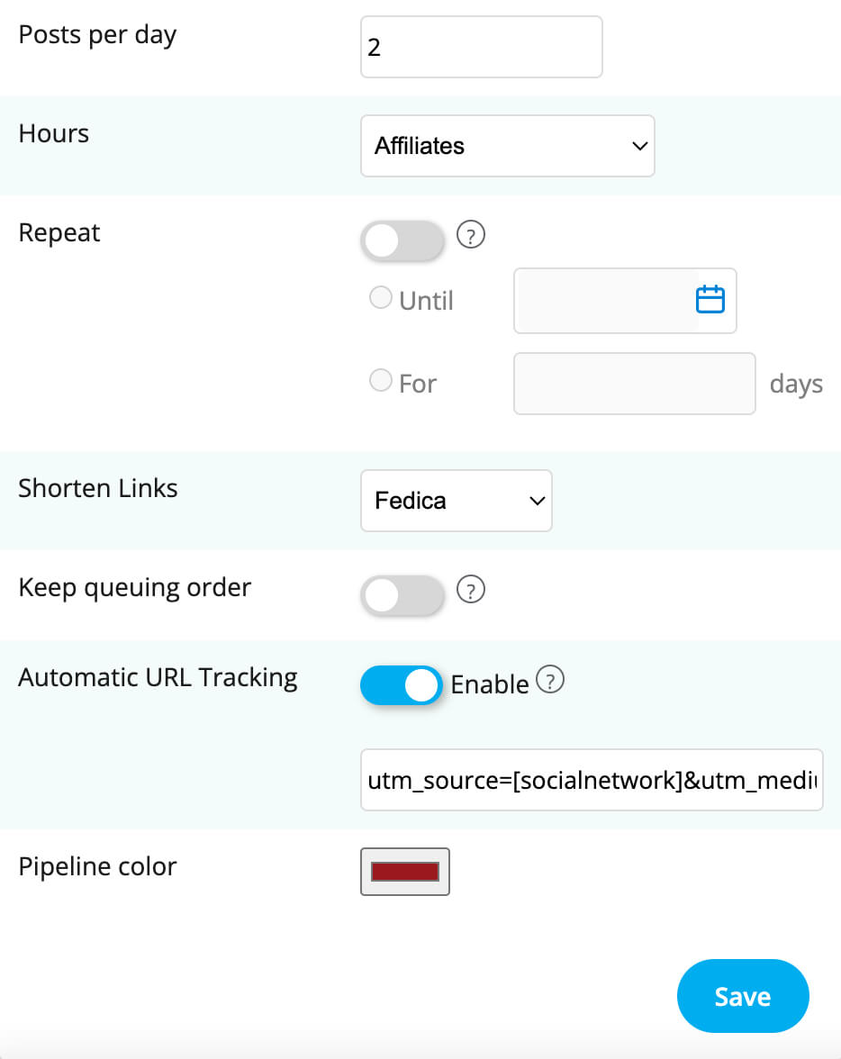Click the For days number field
The width and height of the screenshot is (841, 1059).
pos(634,384)
